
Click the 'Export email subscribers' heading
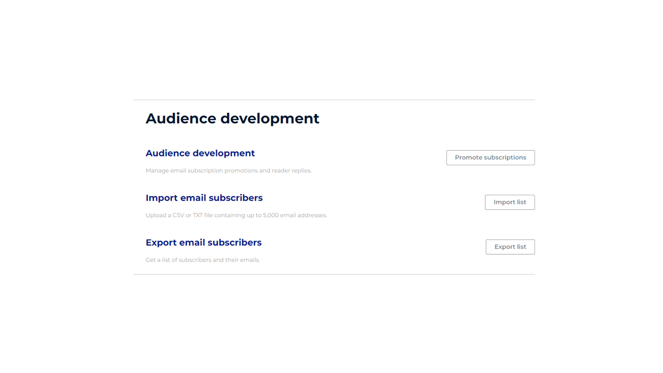[204, 242]
